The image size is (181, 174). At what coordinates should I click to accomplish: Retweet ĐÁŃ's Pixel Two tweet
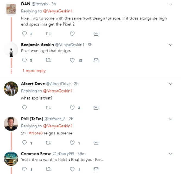point(48,34)
